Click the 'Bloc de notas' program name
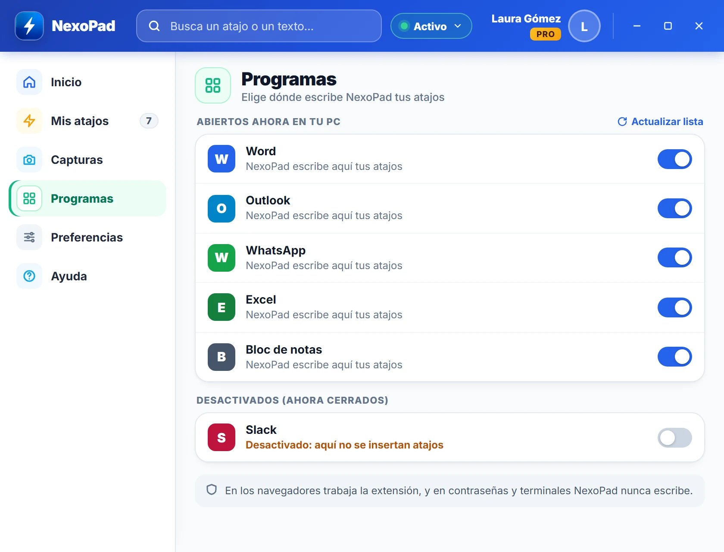This screenshot has width=724, height=552. click(x=284, y=349)
